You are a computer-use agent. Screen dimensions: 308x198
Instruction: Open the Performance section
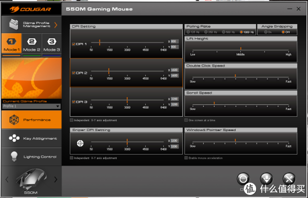tap(31, 120)
